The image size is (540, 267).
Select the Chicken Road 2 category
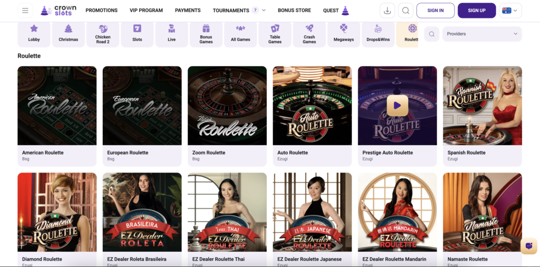point(103,34)
